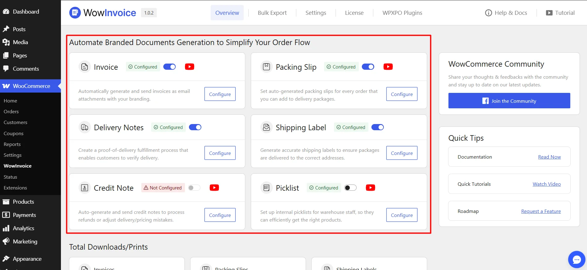
Task: Click the Request a Feature link
Action: (541, 211)
